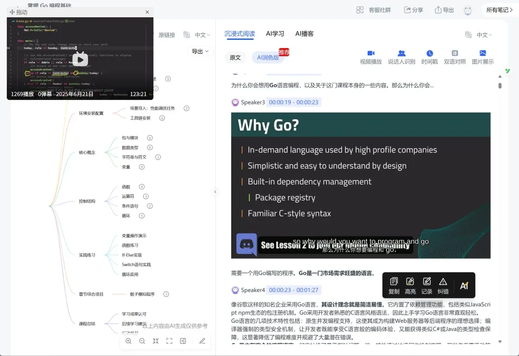519x356 pixels.
Task: Click mind map fit-to-center icon
Action: (x=156, y=341)
